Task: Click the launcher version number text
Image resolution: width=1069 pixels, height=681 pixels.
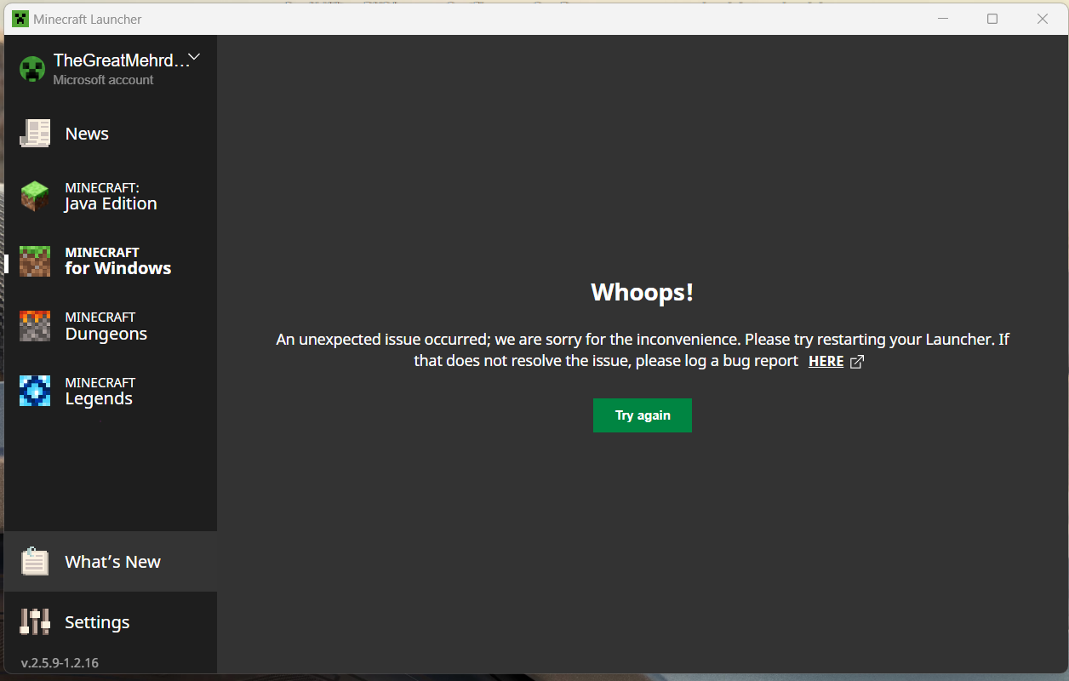Action: tap(60, 662)
